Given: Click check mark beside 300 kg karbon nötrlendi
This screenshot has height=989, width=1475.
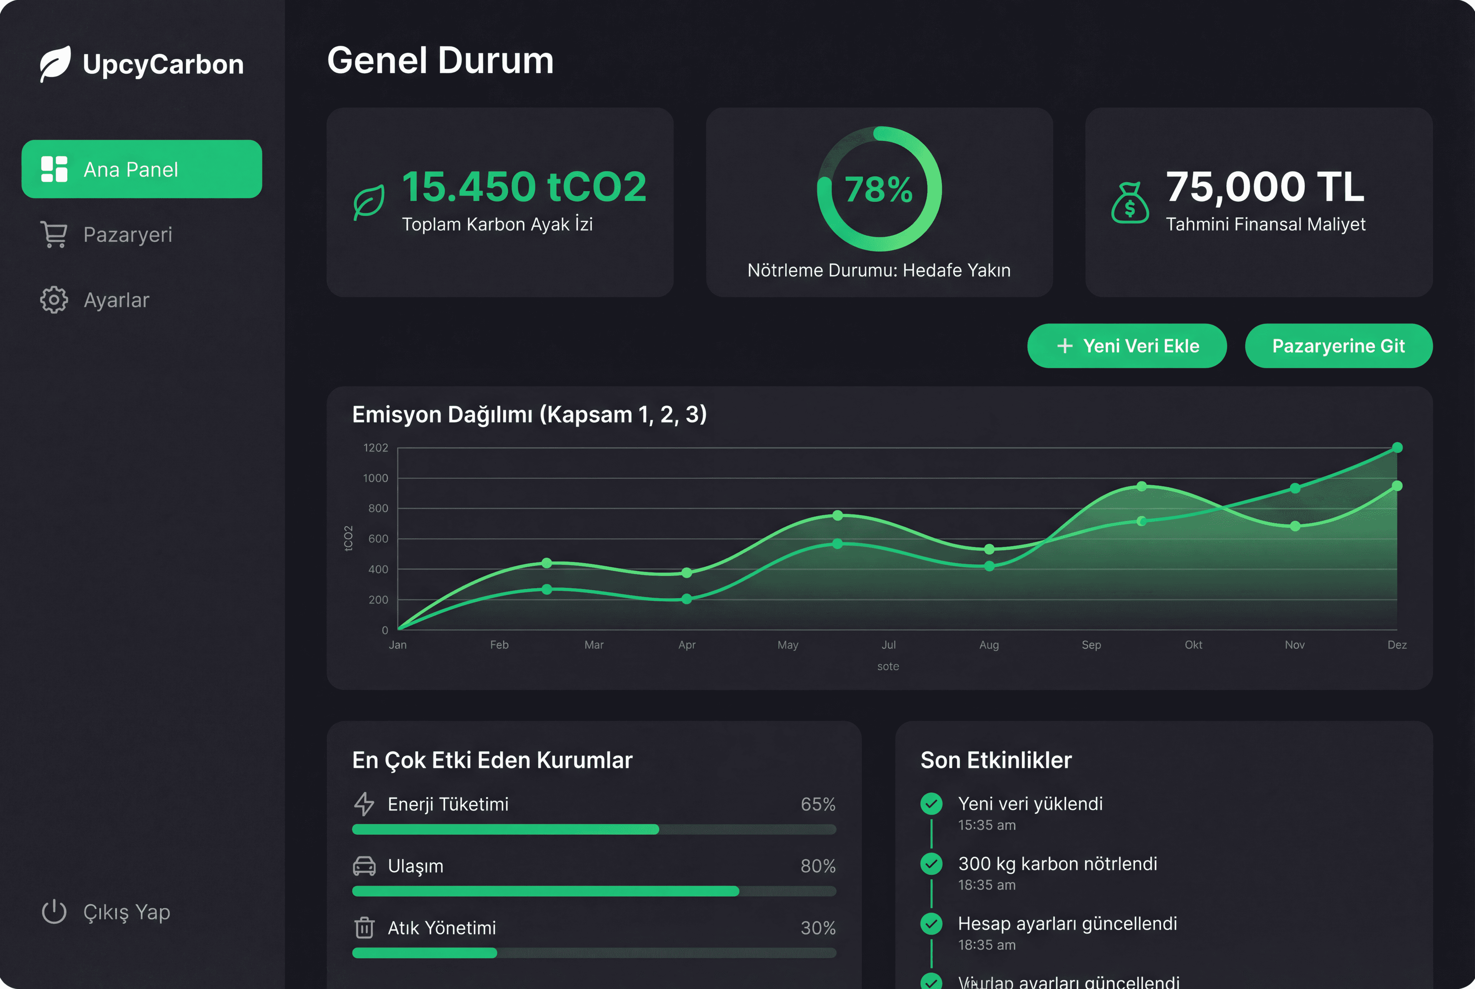Looking at the screenshot, I should click(931, 863).
